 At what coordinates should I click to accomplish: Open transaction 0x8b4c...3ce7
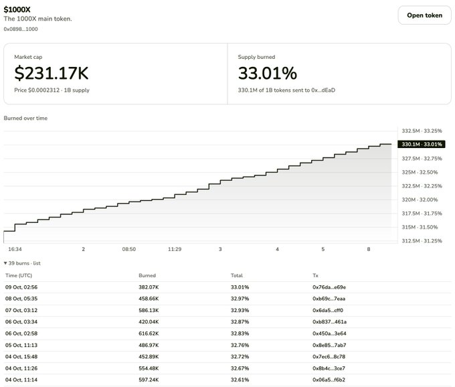click(x=329, y=368)
